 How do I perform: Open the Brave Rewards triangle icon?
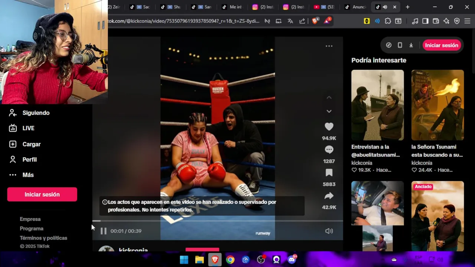point(327,21)
